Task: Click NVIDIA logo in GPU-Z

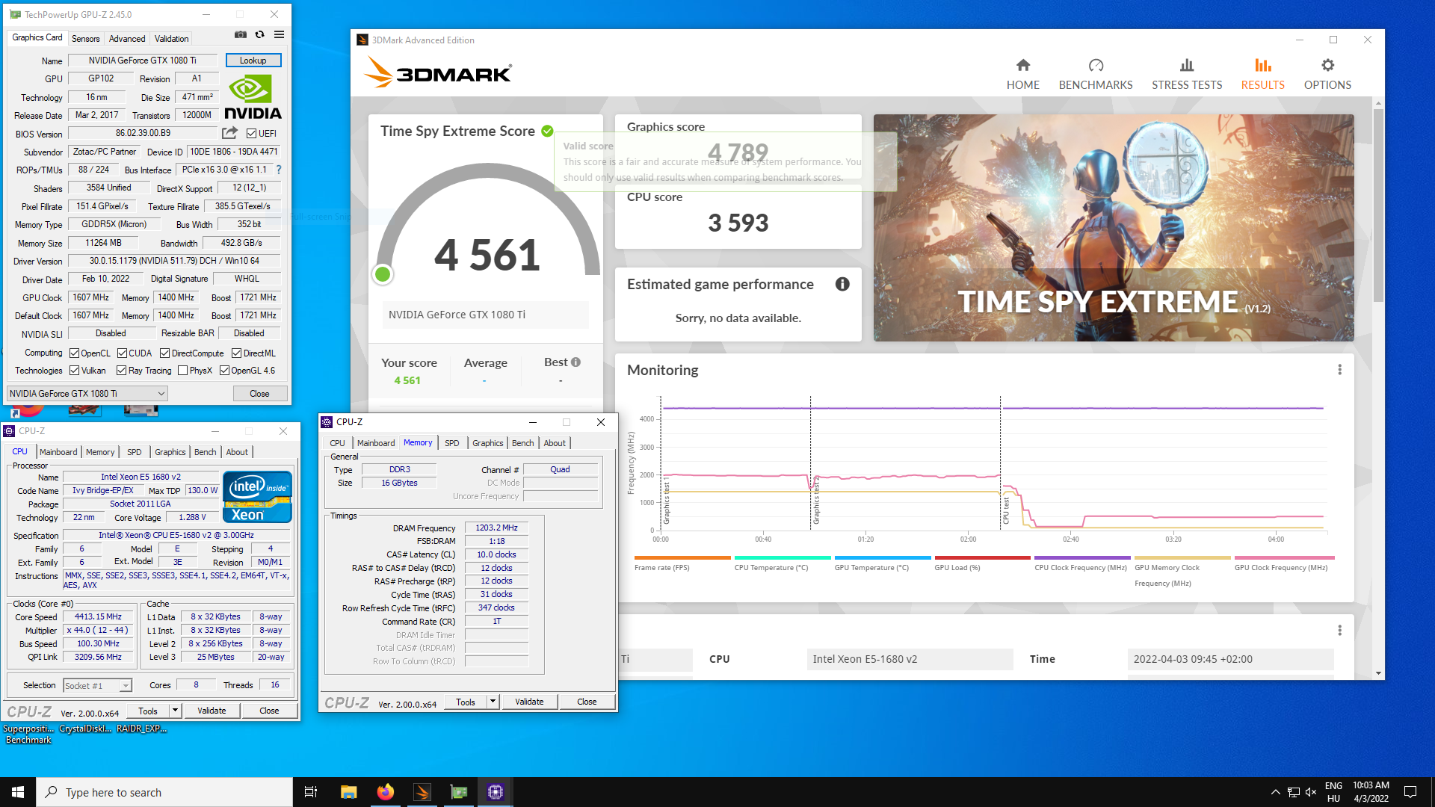Action: tap(253, 97)
